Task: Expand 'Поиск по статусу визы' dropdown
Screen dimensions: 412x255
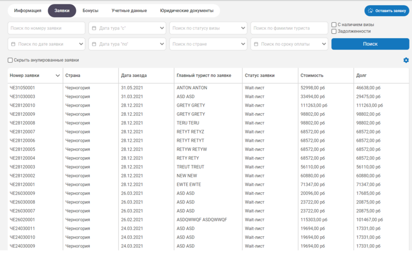Action: coord(243,28)
